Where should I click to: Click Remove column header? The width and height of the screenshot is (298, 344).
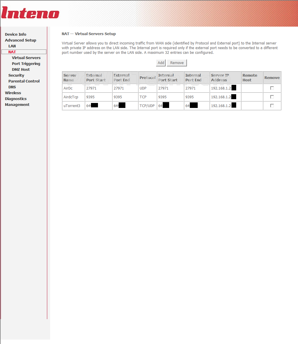click(272, 78)
